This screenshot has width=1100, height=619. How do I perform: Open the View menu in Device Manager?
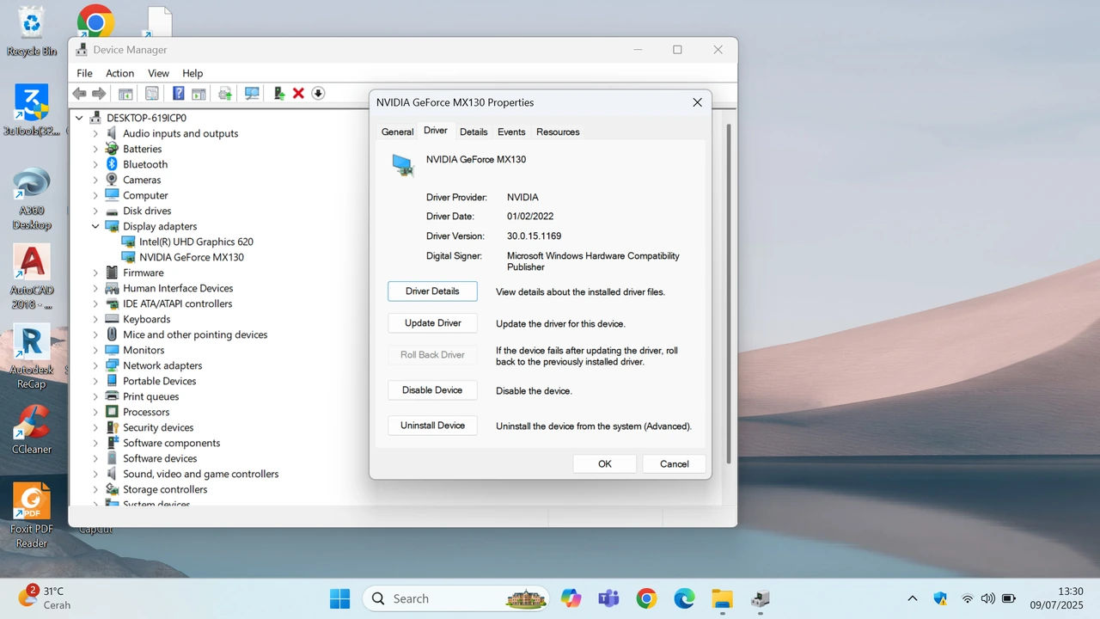158,73
